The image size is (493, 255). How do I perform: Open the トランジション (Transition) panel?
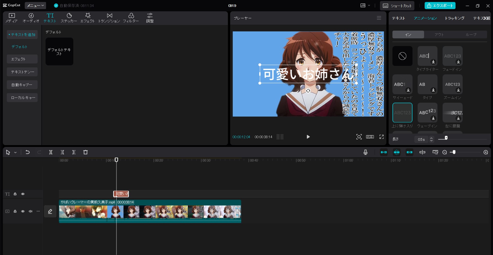pos(109,18)
